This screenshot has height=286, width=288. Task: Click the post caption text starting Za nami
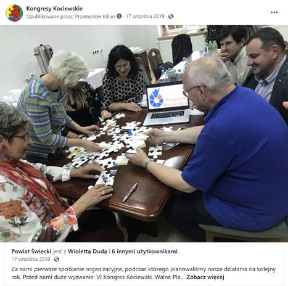tap(144, 273)
